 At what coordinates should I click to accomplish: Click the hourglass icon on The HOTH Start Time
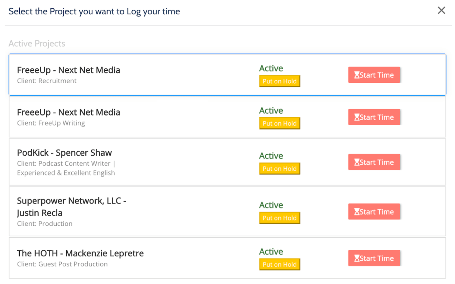point(357,258)
